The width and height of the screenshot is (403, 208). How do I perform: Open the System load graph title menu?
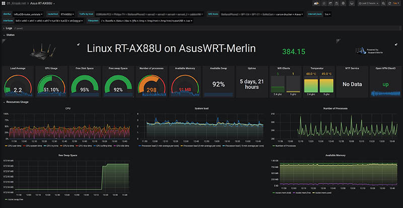201,108
